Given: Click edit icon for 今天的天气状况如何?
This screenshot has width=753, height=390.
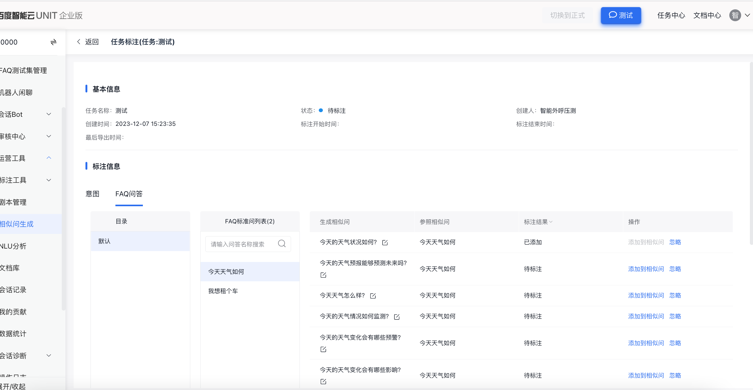Looking at the screenshot, I should (x=385, y=243).
